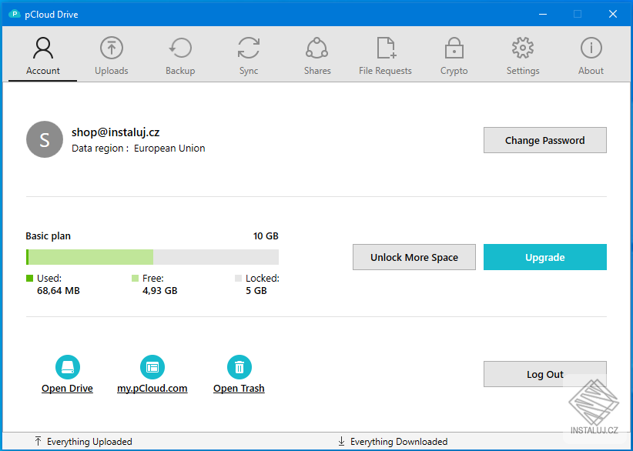633x451 pixels.
Task: Click the Settings gear icon
Action: (x=523, y=48)
